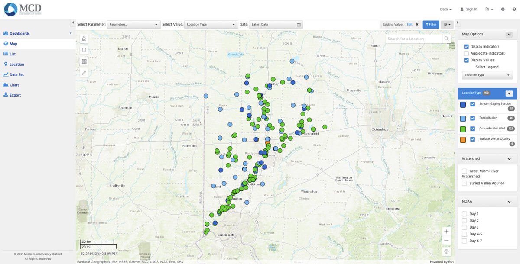
Task: Click the globe icon below zoom controls
Action: click(447, 251)
